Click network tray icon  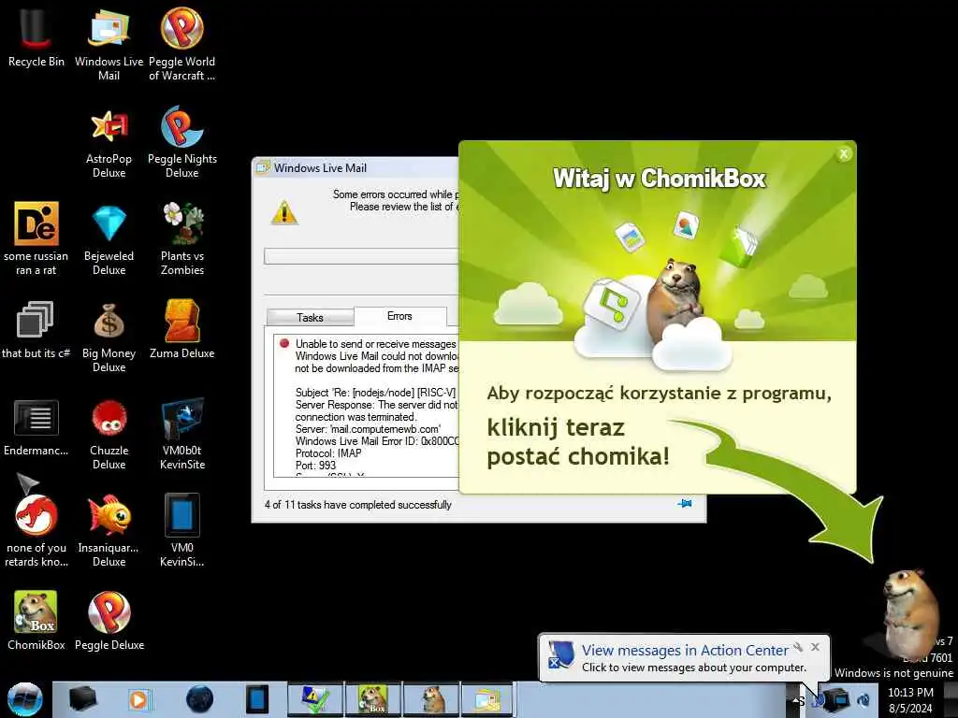click(837, 699)
